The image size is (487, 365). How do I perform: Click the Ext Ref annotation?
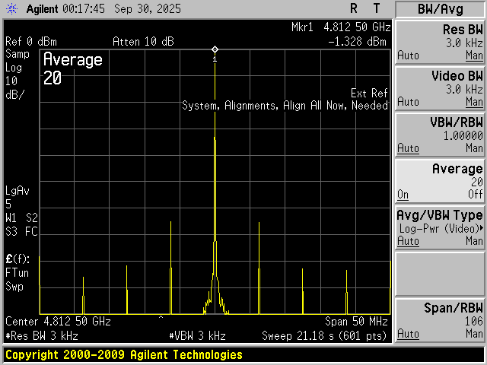pos(369,93)
